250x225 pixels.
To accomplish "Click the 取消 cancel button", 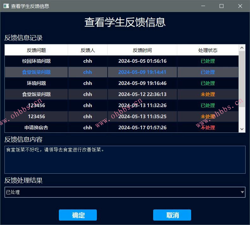I will (x=172, y=215).
